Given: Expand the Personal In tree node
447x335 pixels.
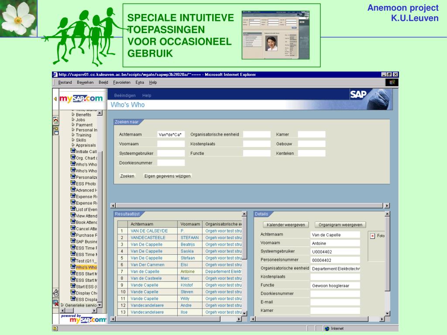Looking at the screenshot, I should (x=73, y=130).
